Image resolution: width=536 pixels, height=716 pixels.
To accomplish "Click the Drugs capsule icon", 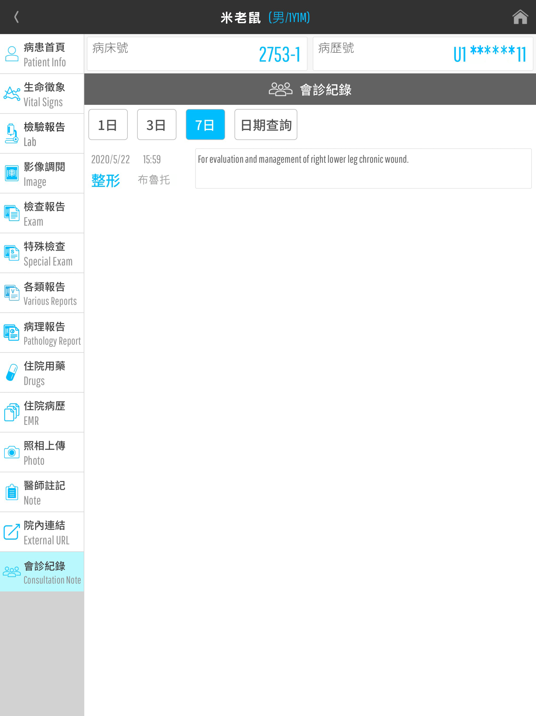I will click(x=12, y=372).
